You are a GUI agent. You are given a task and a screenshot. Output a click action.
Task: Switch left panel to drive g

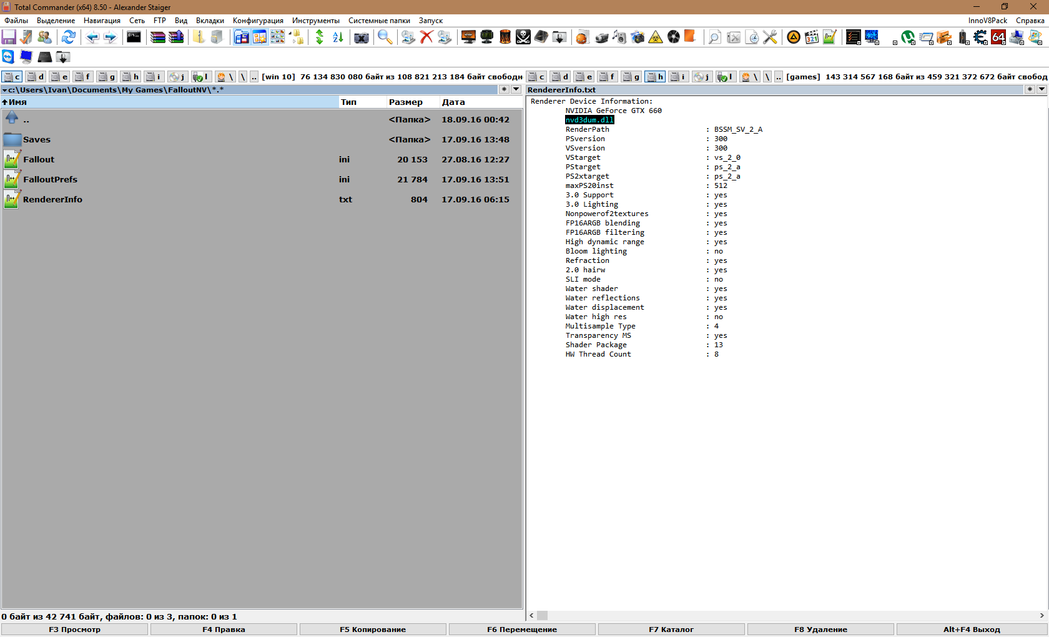point(107,77)
